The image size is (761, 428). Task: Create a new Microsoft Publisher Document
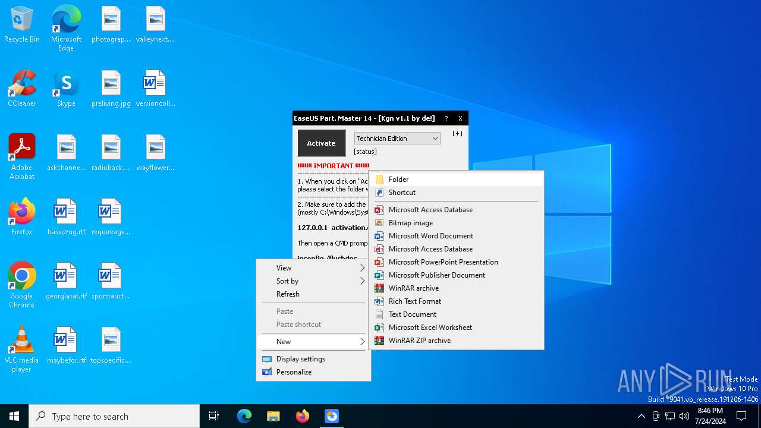point(456,275)
